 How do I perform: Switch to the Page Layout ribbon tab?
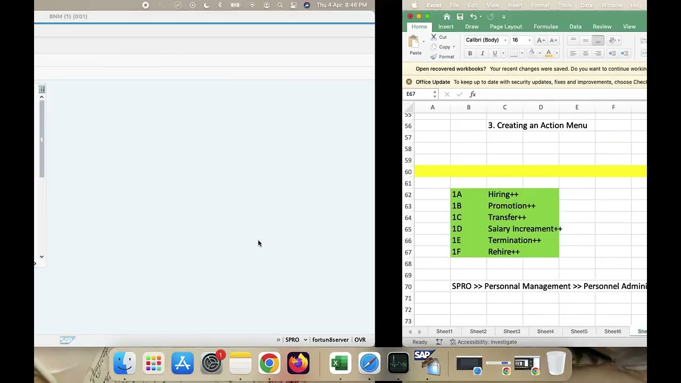(x=506, y=27)
